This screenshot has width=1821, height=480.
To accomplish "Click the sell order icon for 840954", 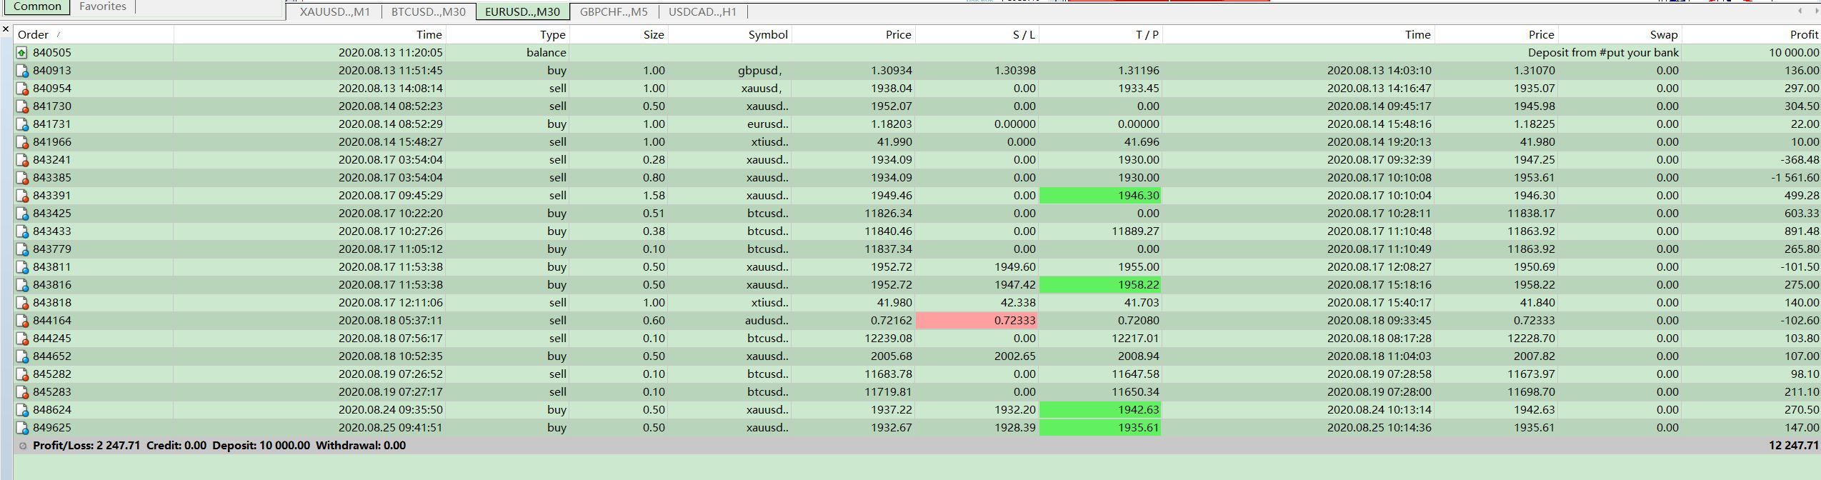I will (x=22, y=89).
